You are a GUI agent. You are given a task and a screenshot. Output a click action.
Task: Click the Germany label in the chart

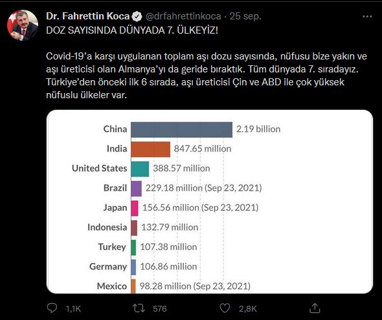(x=108, y=267)
